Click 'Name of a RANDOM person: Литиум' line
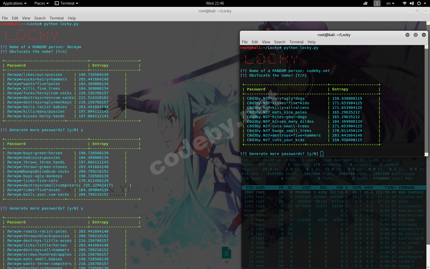The image size is (430, 269). 41,47
